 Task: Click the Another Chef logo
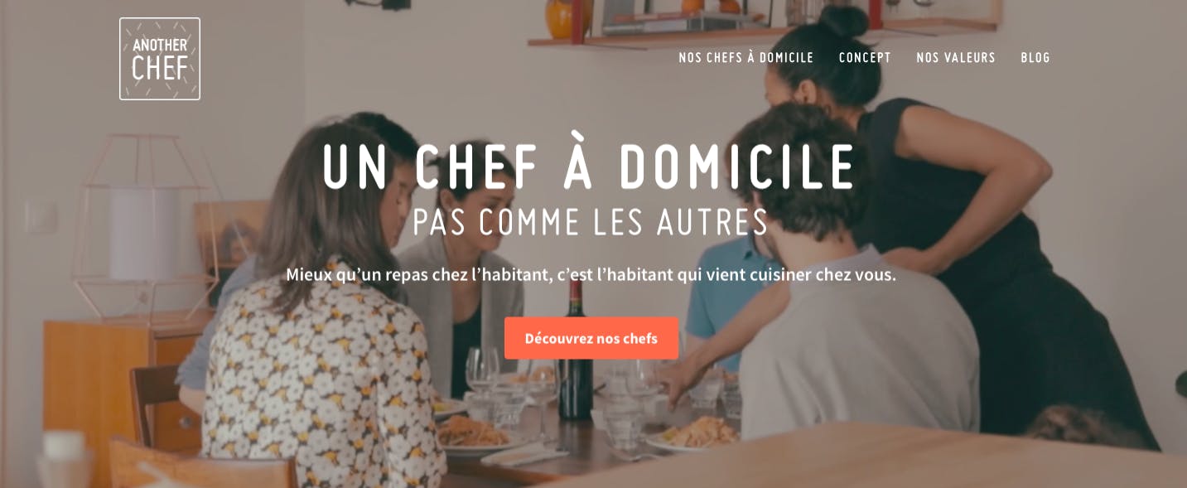[160, 59]
